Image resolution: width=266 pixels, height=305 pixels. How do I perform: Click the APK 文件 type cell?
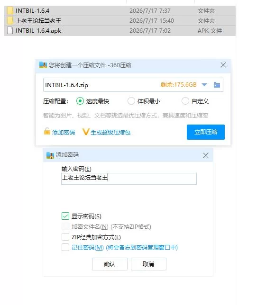(210, 31)
